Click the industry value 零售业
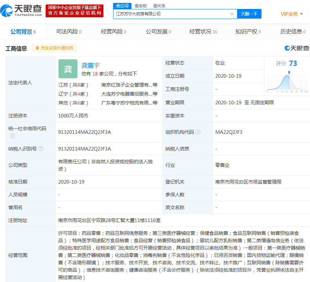Viewport: 310px width, 282px height. point(222,165)
